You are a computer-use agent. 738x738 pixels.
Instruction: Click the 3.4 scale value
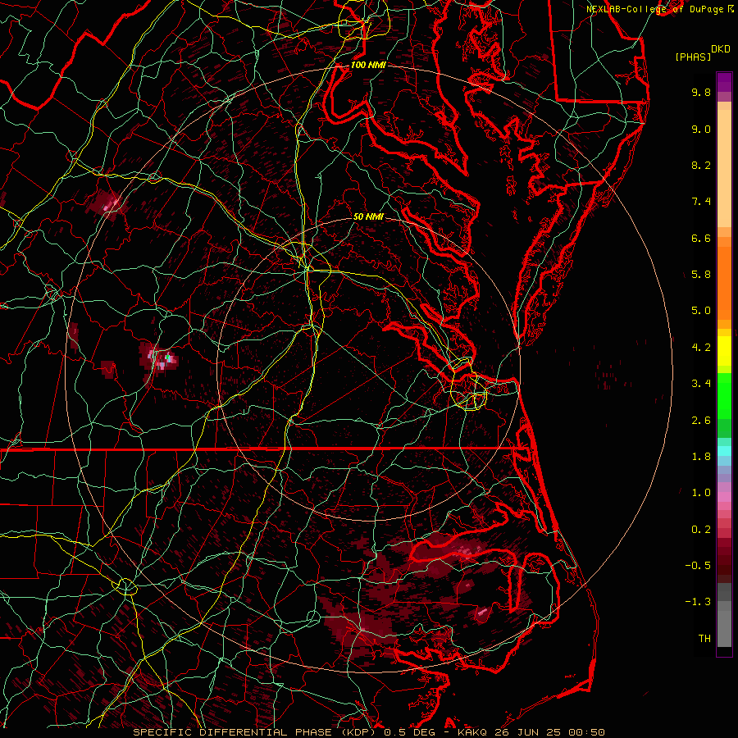click(x=701, y=384)
